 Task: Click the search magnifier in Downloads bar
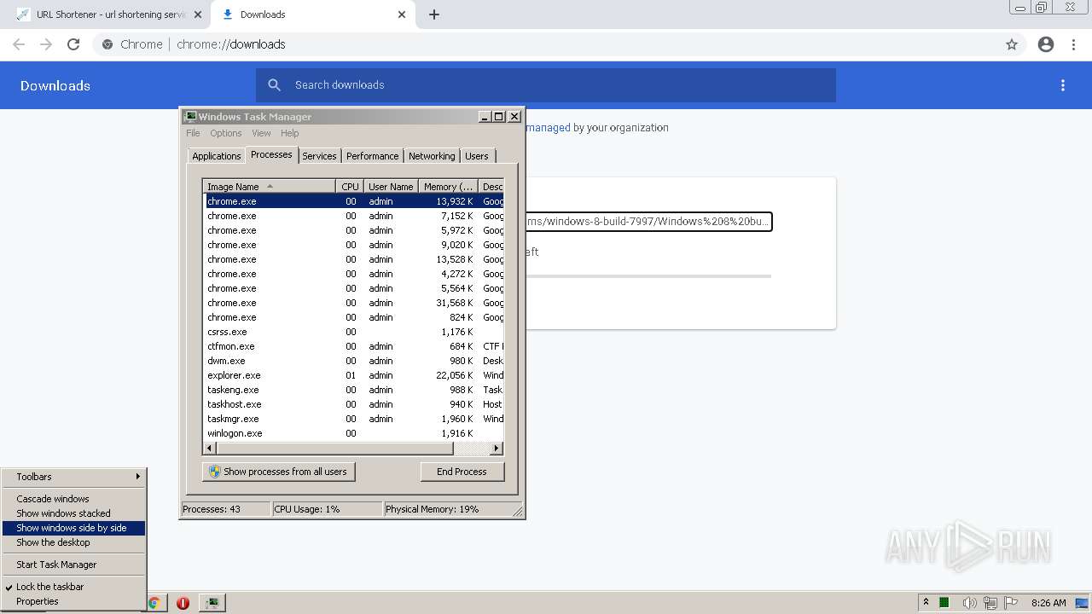[274, 85]
